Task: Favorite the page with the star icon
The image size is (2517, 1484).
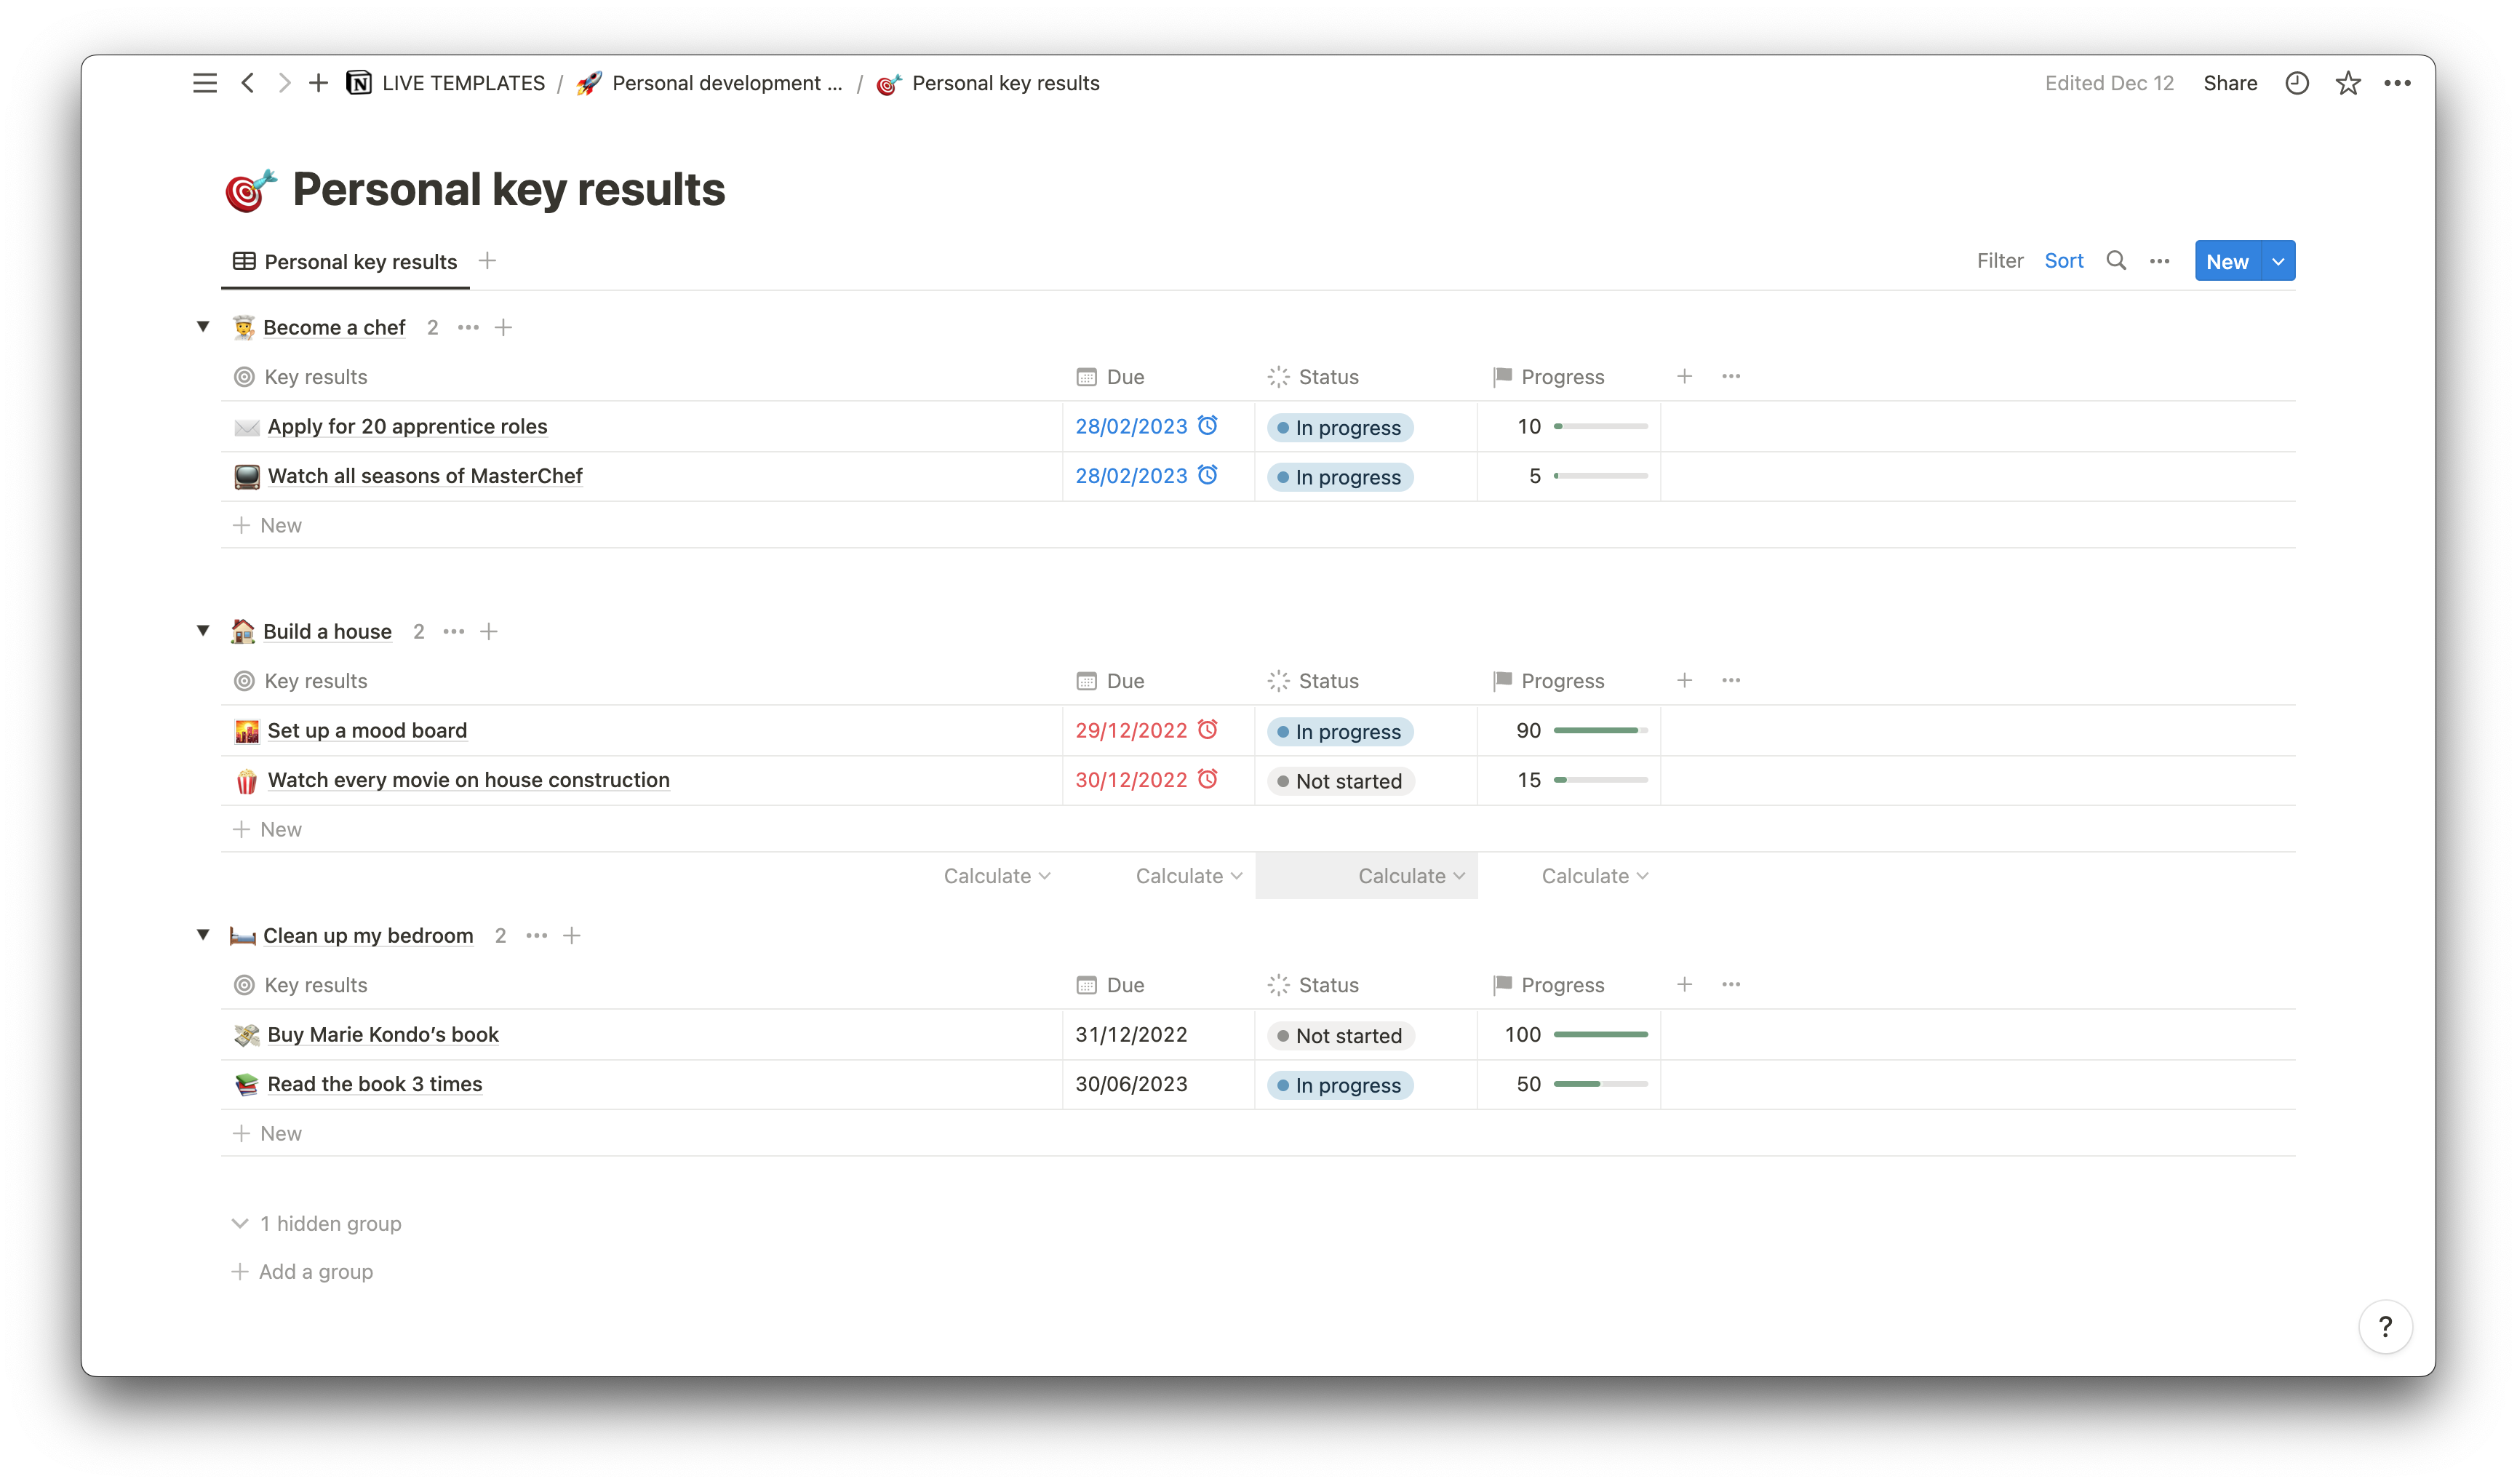Action: 2347,83
